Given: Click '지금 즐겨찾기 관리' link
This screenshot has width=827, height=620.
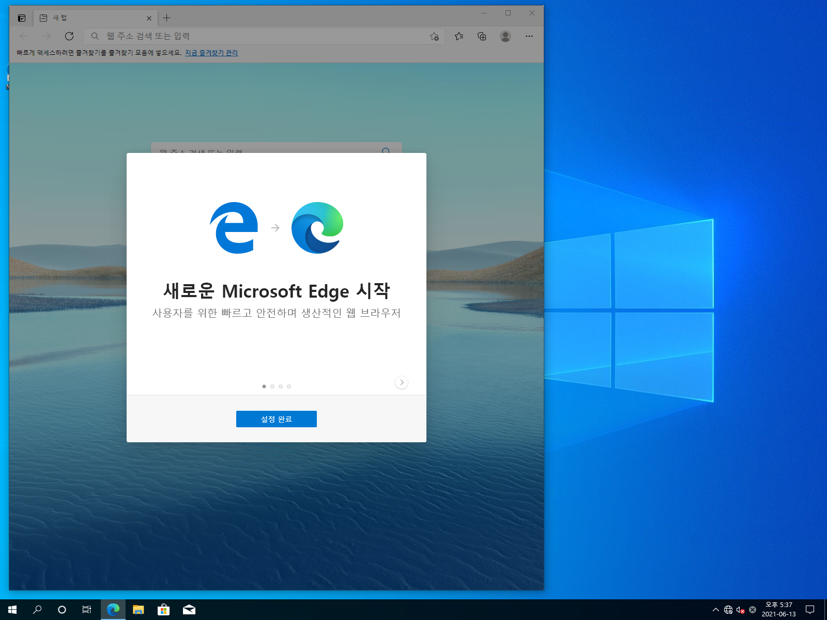Looking at the screenshot, I should (x=211, y=53).
